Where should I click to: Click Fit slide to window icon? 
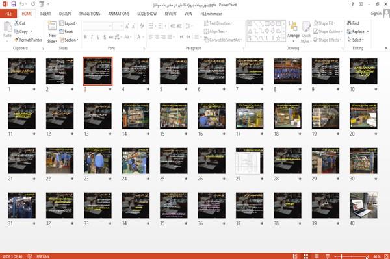pos(386,256)
